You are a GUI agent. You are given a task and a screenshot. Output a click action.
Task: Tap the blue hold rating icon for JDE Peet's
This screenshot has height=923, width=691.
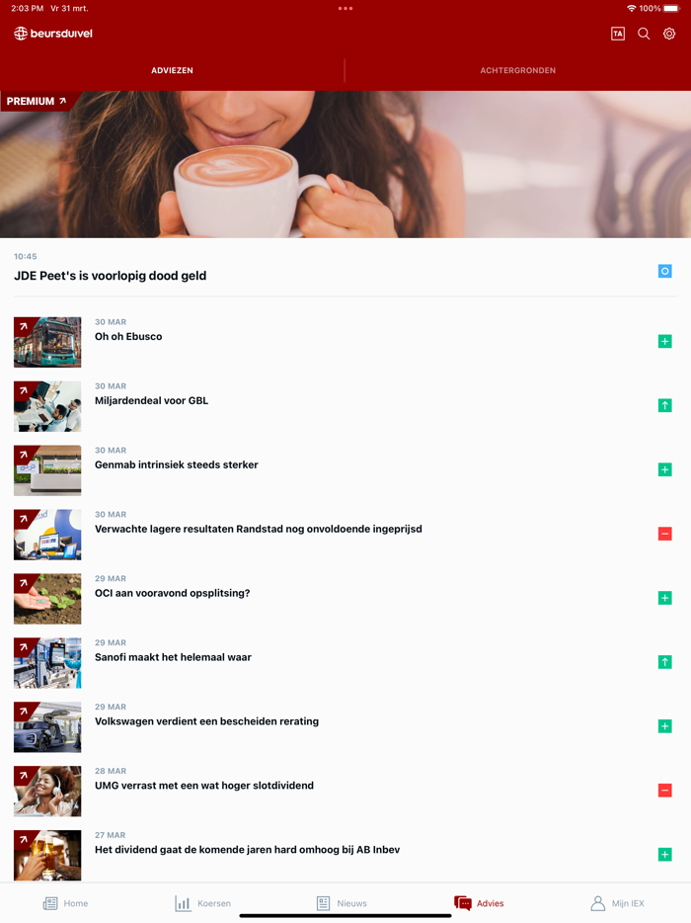click(x=664, y=271)
